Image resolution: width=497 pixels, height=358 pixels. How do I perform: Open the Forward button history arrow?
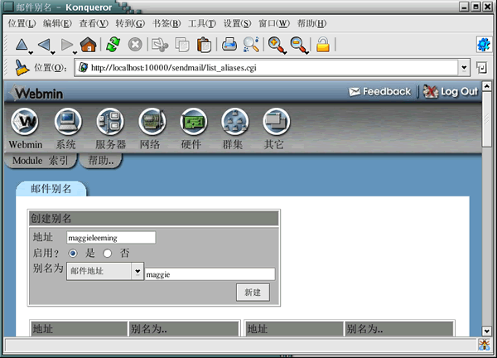click(x=75, y=53)
